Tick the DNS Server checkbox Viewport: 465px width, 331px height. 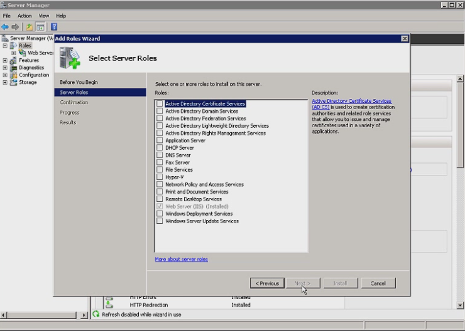(160, 155)
